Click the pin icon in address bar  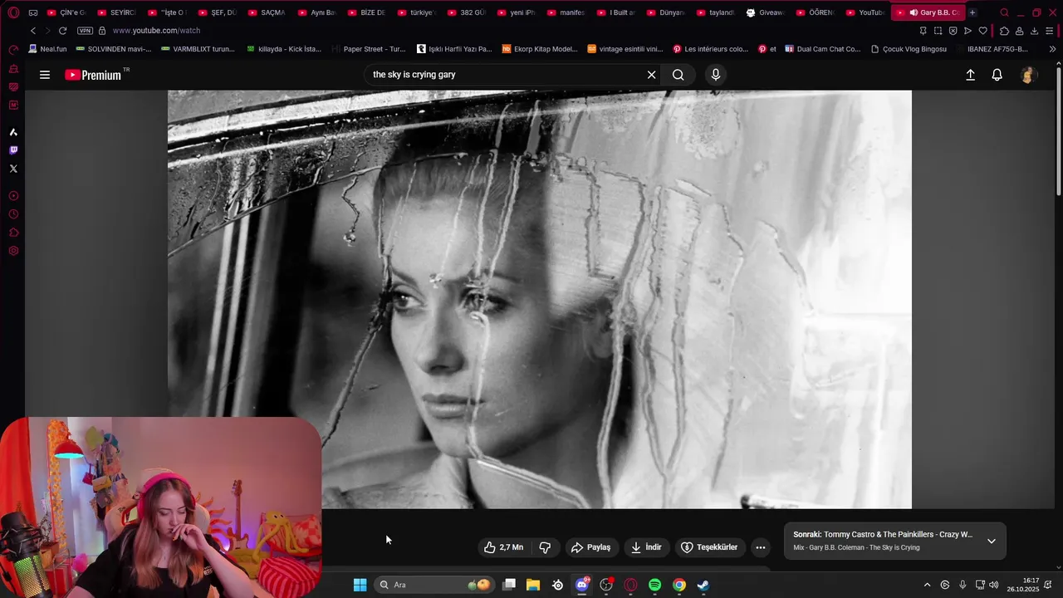pyautogui.click(x=923, y=31)
